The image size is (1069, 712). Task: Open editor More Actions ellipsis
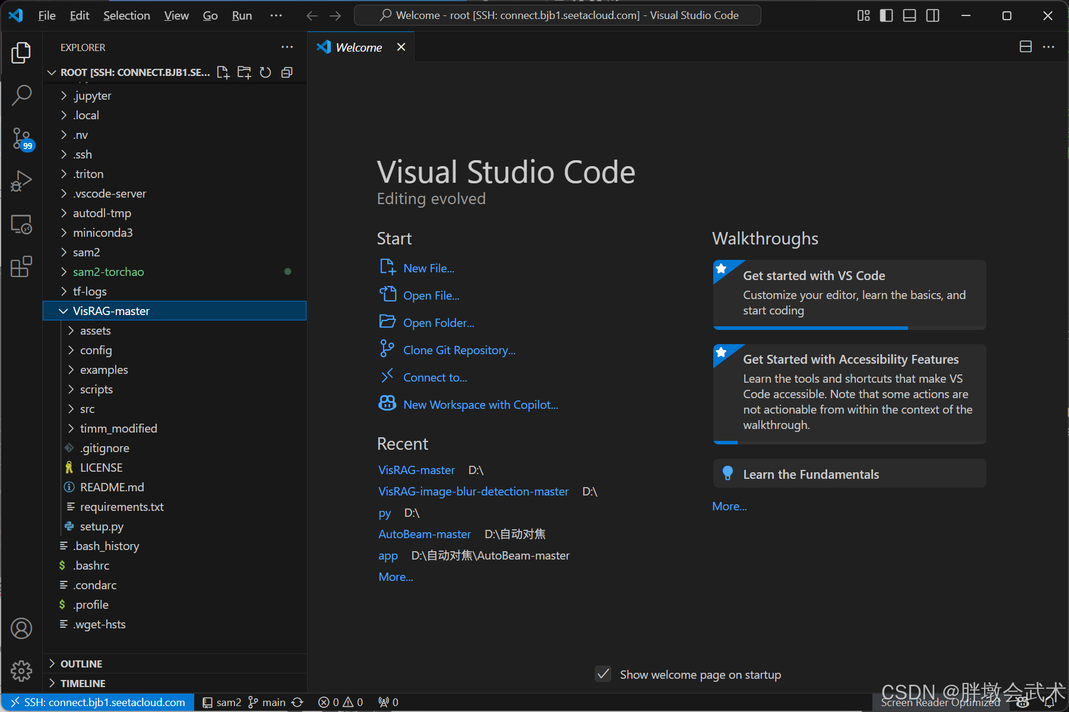pyautogui.click(x=1049, y=47)
